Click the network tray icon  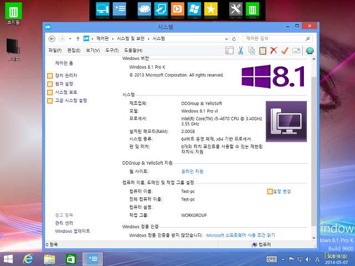pos(300,259)
